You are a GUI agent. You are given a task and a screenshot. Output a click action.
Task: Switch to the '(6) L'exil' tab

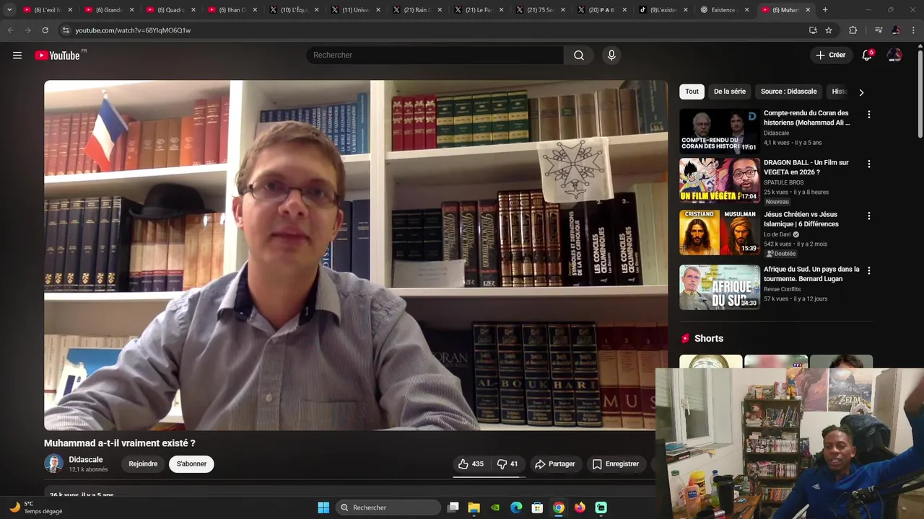[x=48, y=10]
